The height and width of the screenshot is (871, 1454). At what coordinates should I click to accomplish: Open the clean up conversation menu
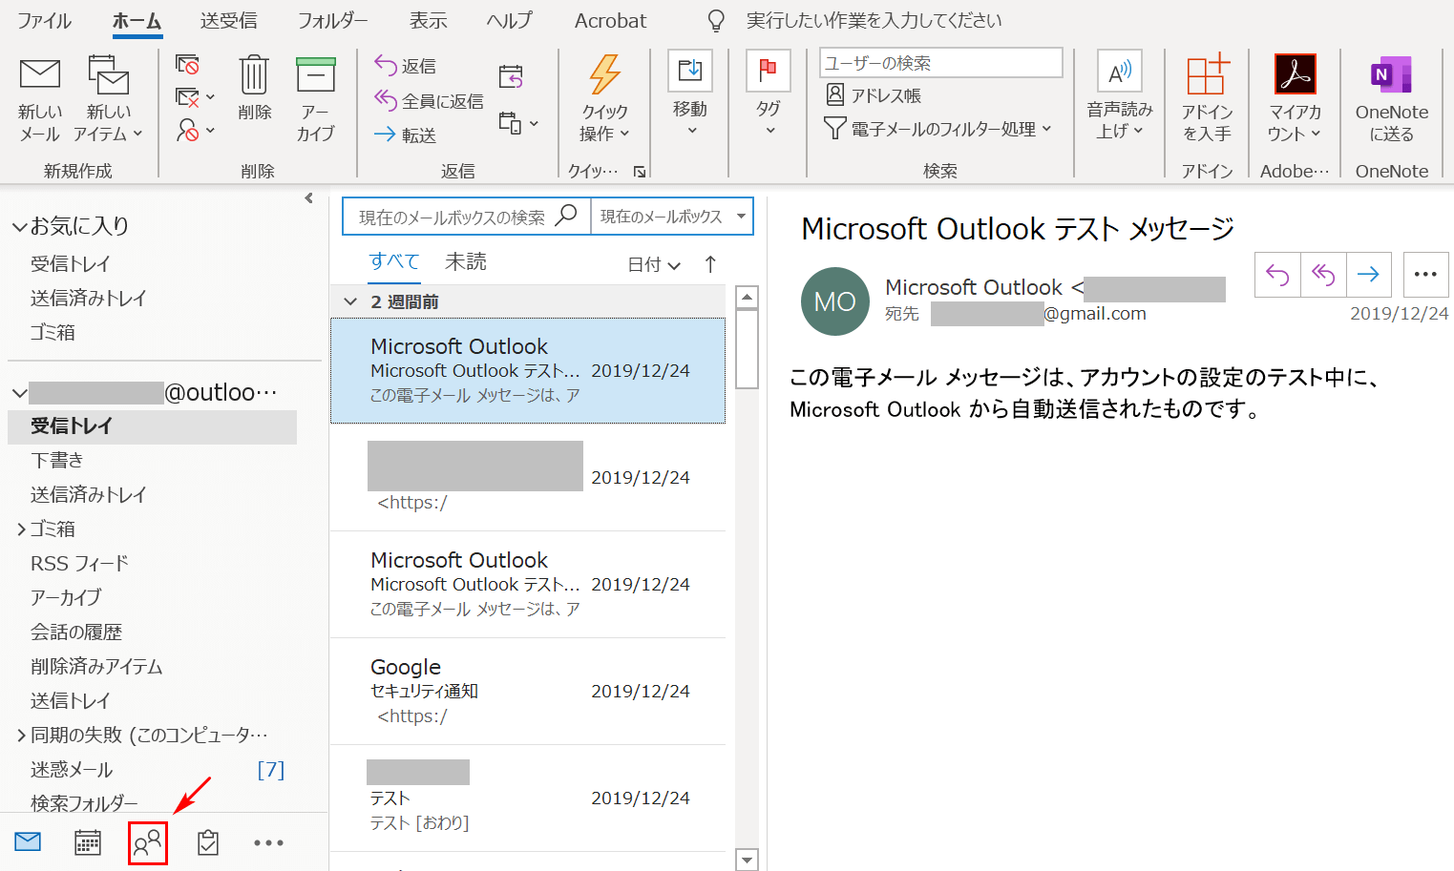[195, 97]
